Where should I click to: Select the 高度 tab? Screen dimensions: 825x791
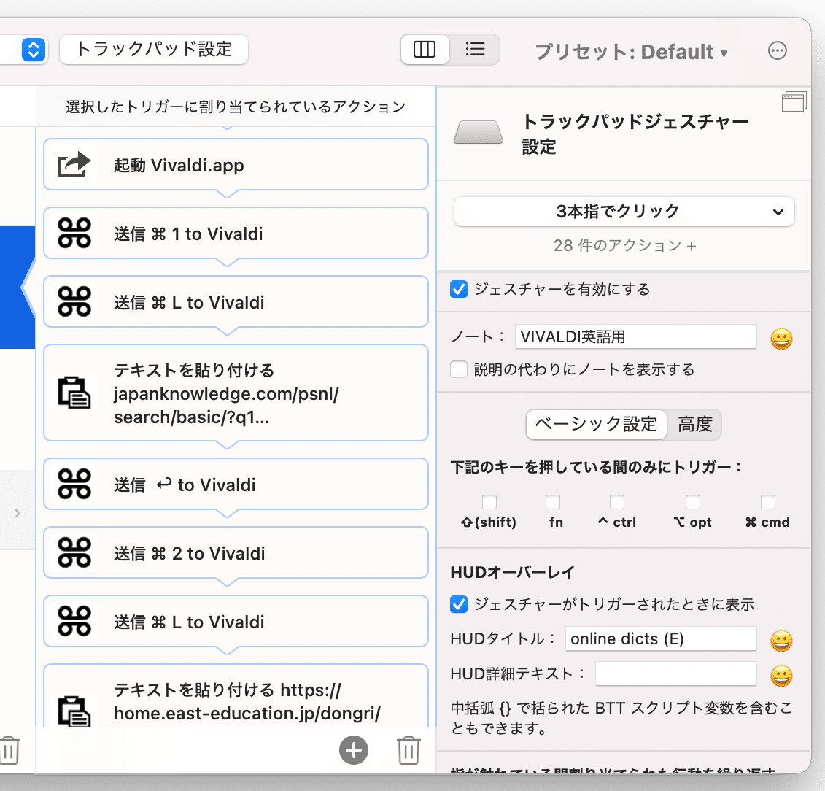(695, 424)
